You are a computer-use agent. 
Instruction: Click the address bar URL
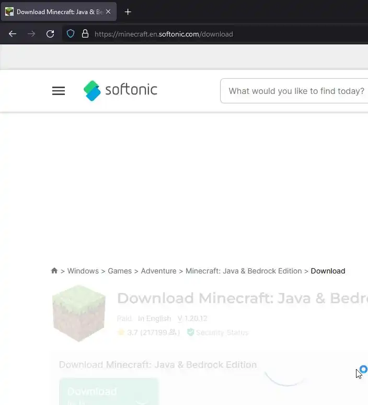coord(164,34)
